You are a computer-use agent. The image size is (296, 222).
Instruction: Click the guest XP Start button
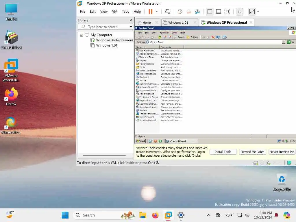tap(140, 141)
